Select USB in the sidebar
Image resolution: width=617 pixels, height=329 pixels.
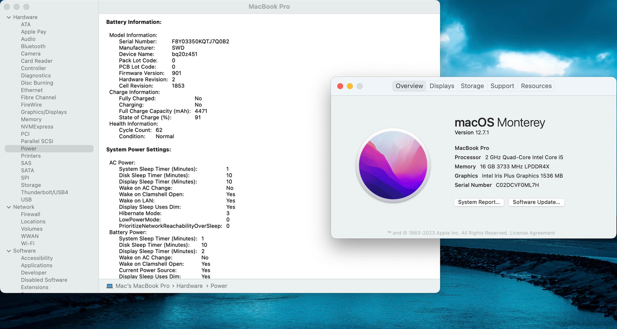[26, 200]
